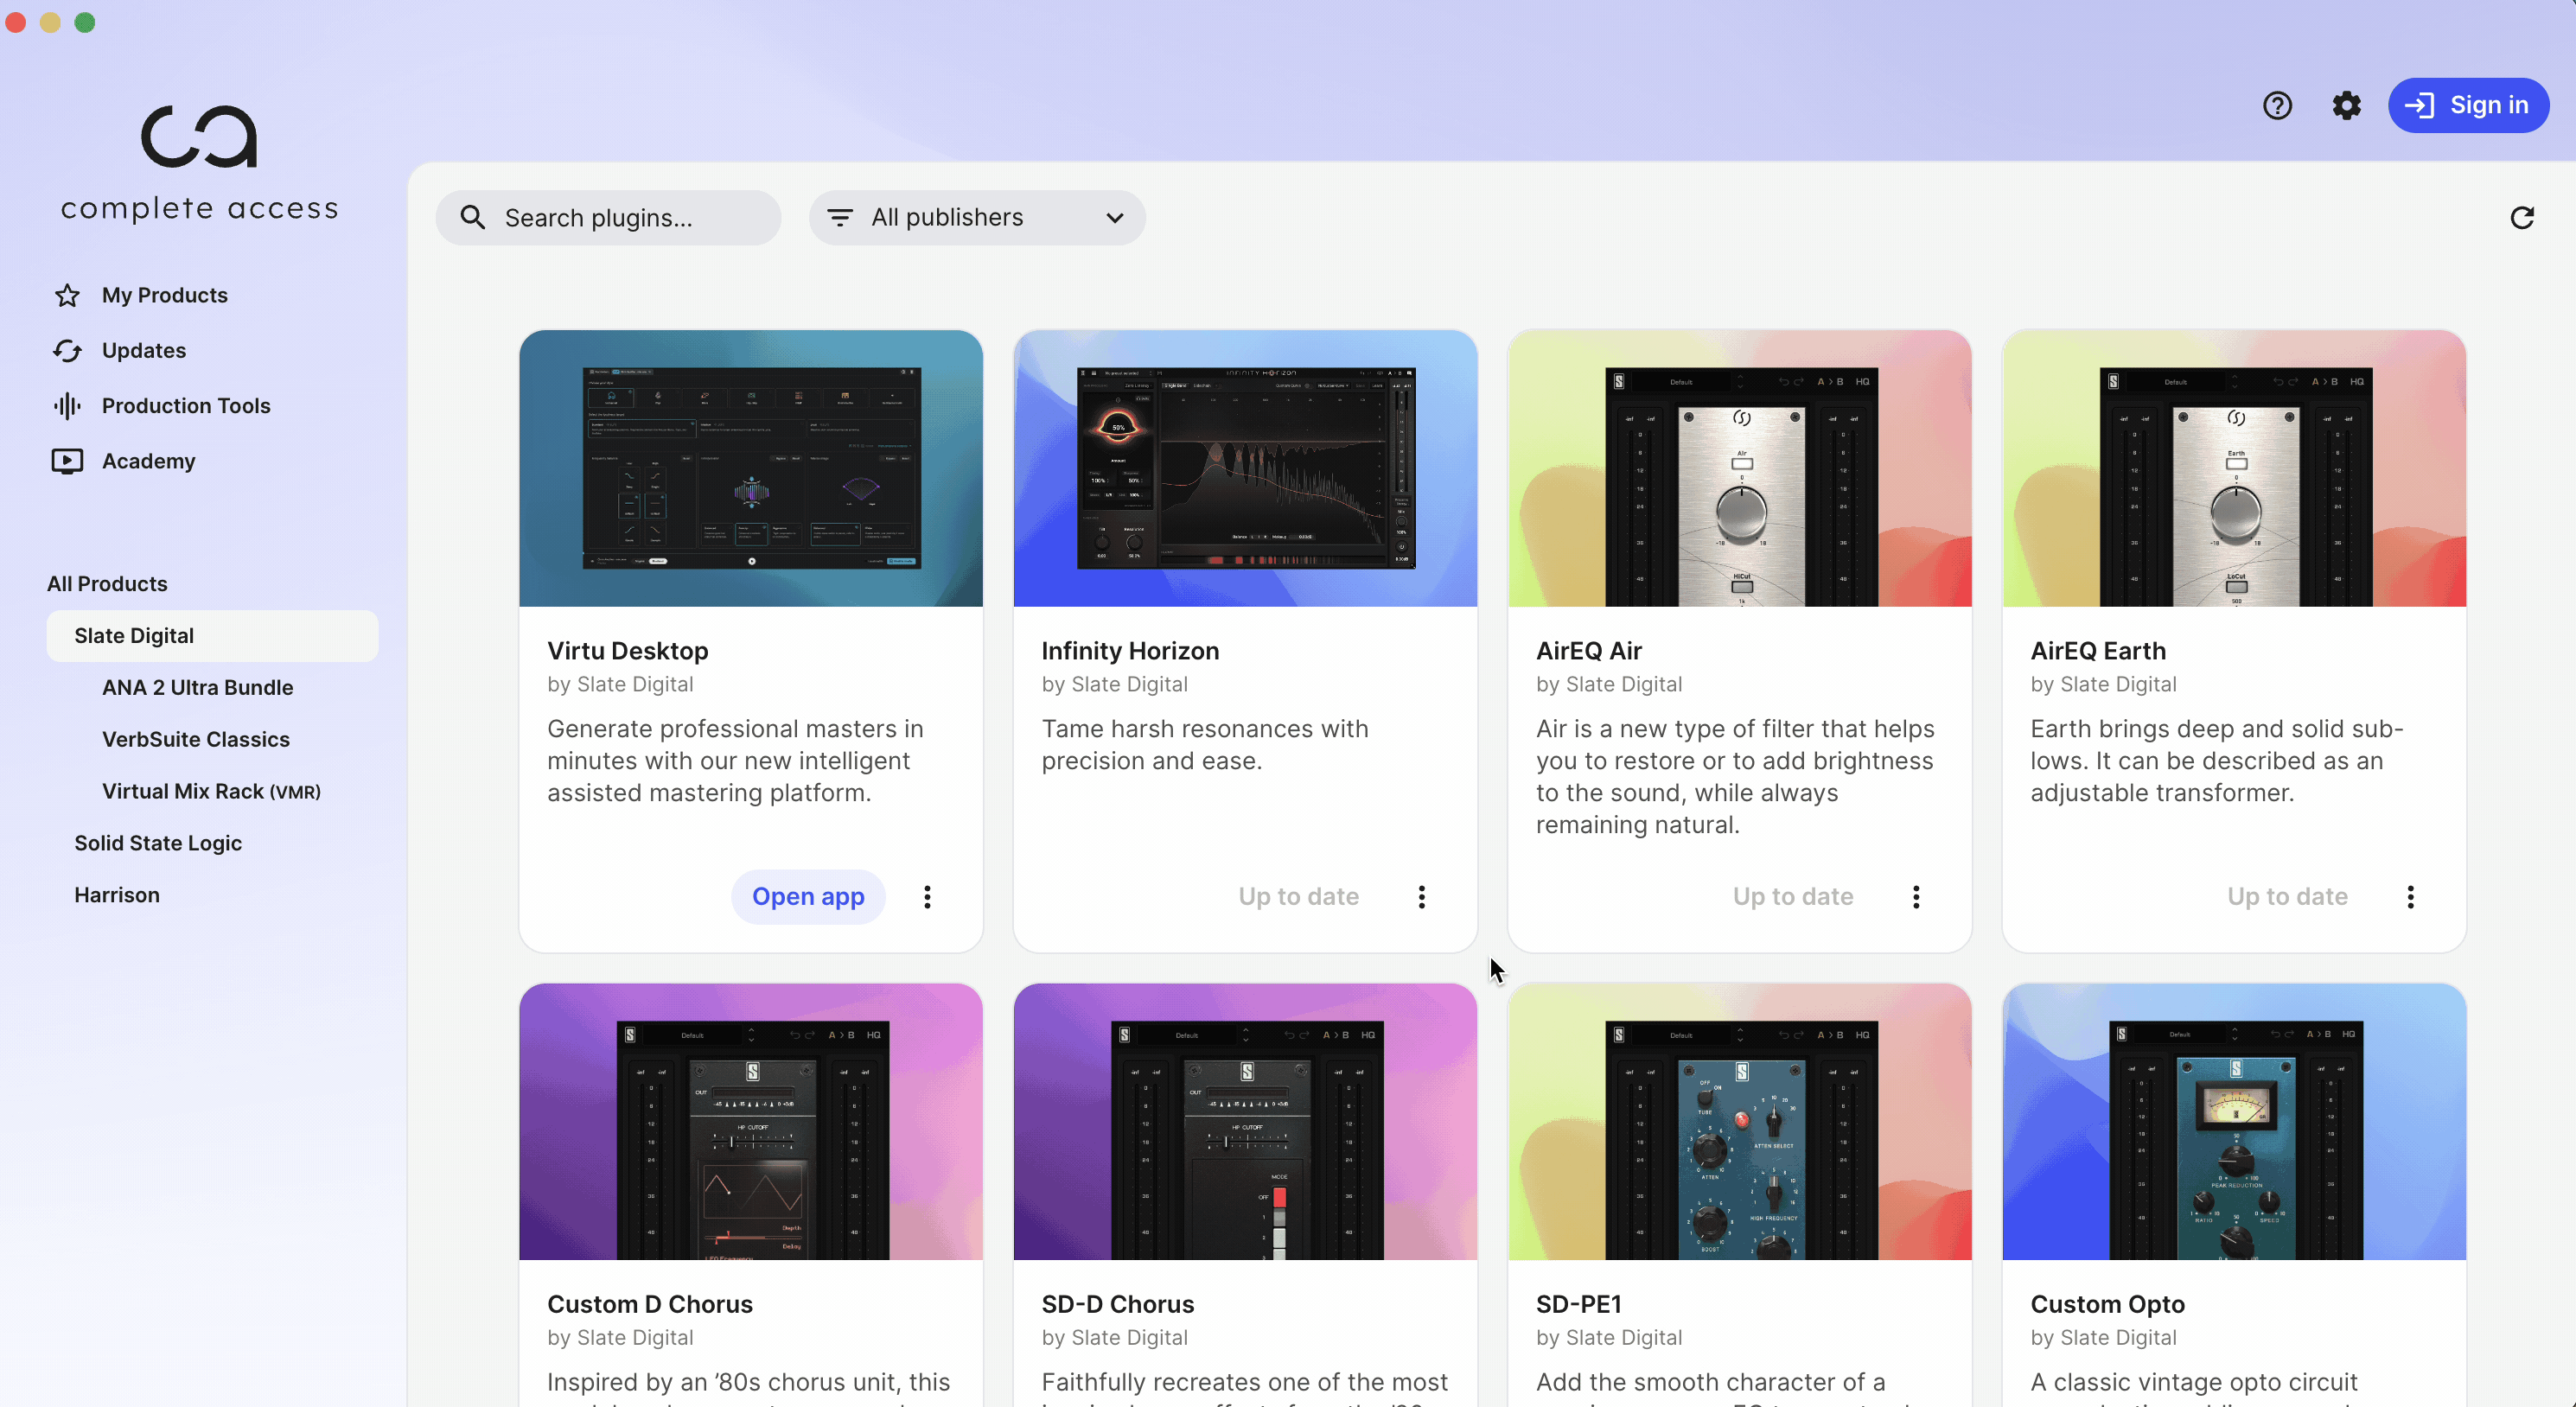Select All Products in sidebar
The width and height of the screenshot is (2576, 1407).
(x=107, y=583)
